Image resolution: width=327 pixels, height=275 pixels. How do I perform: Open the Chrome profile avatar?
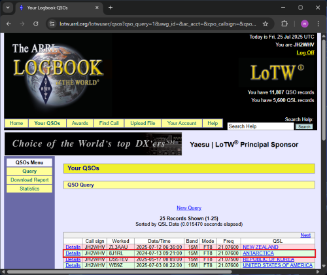coord(305,24)
